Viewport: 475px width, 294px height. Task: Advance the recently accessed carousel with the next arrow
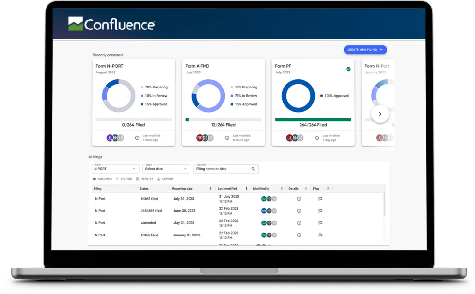point(380,114)
